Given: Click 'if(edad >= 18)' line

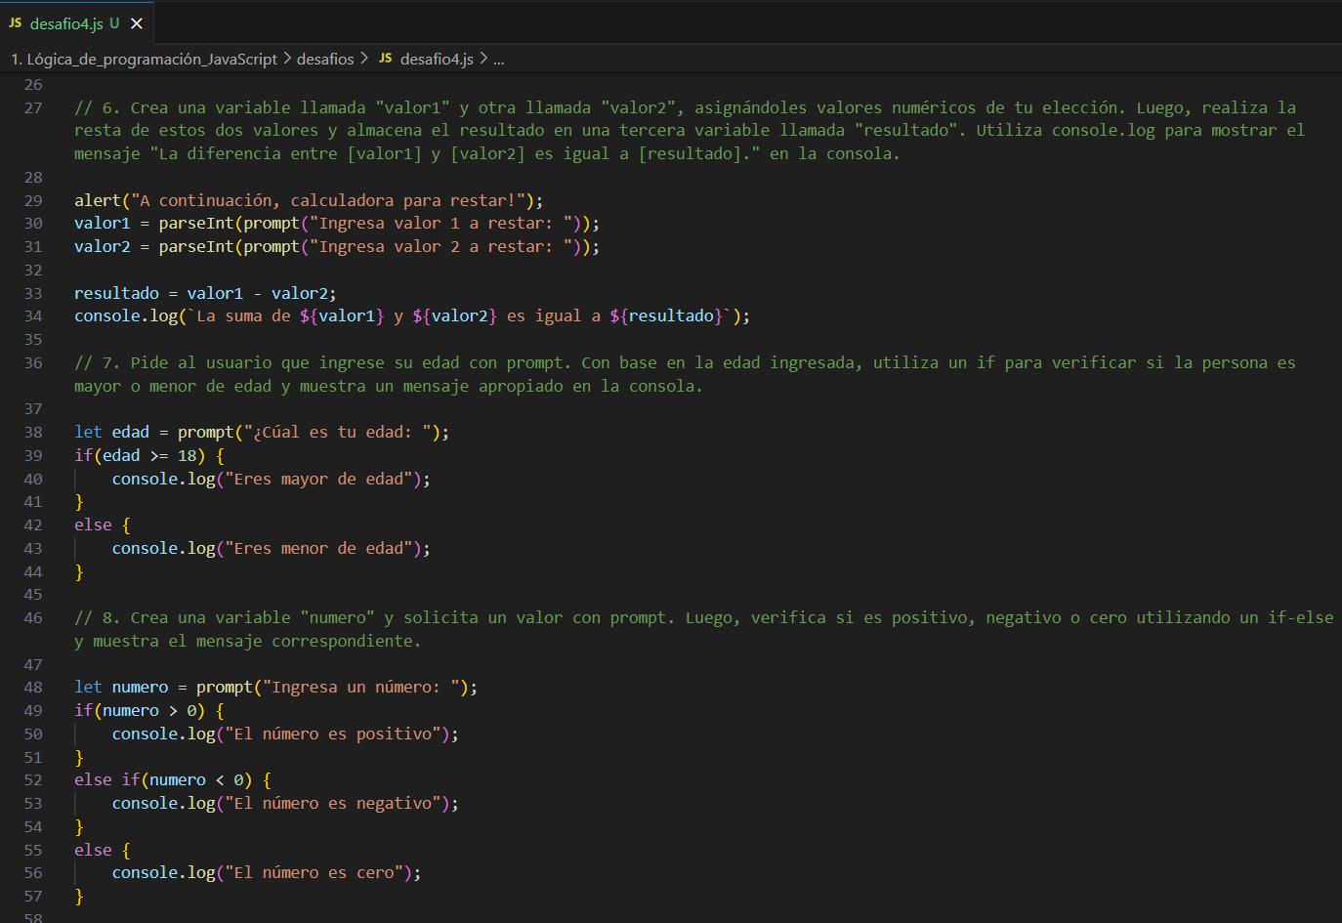Looking at the screenshot, I should click(149, 455).
